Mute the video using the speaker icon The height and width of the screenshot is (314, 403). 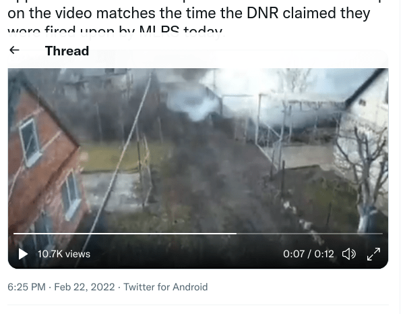point(349,254)
